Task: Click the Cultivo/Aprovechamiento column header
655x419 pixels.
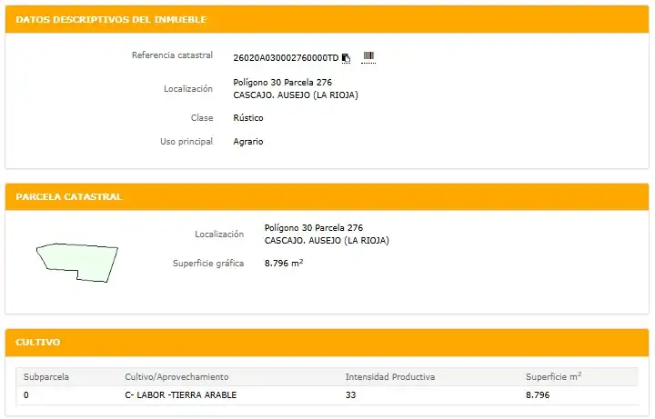Action: [176, 377]
